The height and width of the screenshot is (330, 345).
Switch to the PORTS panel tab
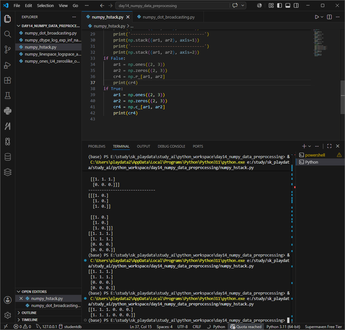pos(198,146)
